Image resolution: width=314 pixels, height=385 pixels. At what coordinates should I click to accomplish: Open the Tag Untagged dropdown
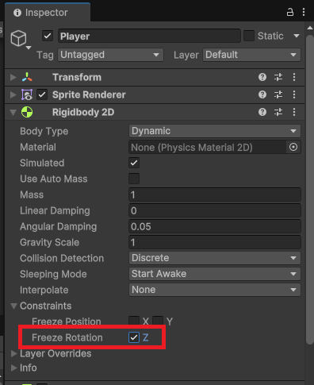pos(110,55)
